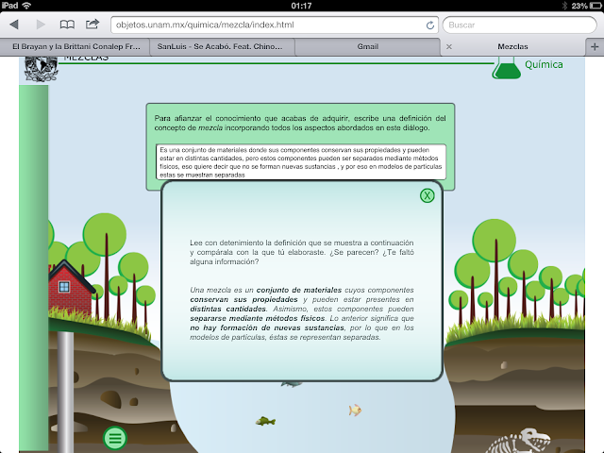Click 'separarse mediante métodos físicos' text
Screen dimensions: 604x453
coord(258,318)
